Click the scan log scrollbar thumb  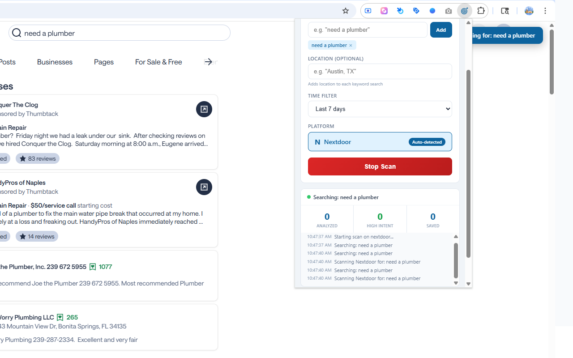point(456,260)
